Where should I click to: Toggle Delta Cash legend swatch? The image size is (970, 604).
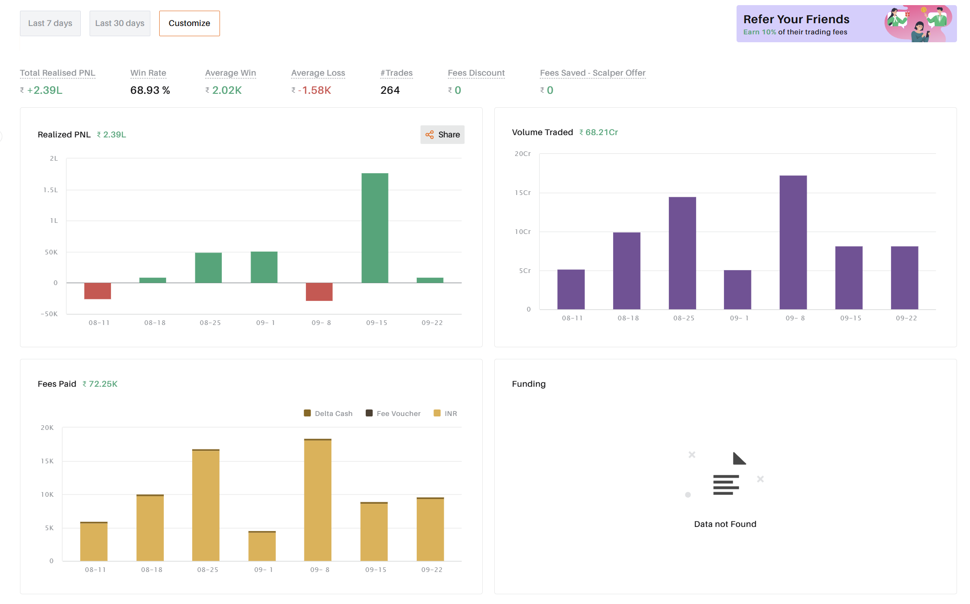point(307,413)
